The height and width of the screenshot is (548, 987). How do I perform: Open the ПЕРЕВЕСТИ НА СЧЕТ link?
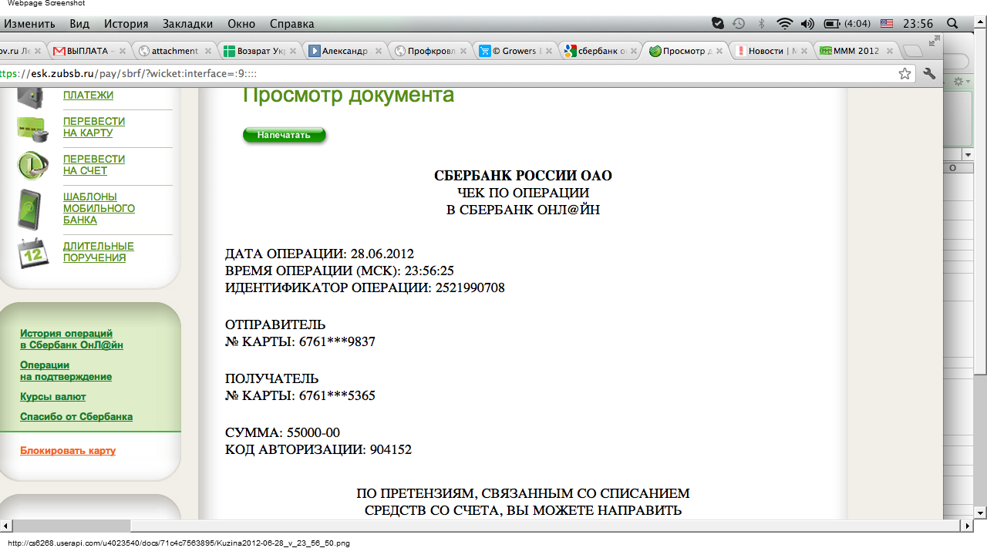[94, 165]
